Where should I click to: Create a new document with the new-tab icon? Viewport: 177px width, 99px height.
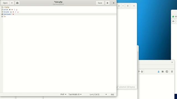coord(17,3)
